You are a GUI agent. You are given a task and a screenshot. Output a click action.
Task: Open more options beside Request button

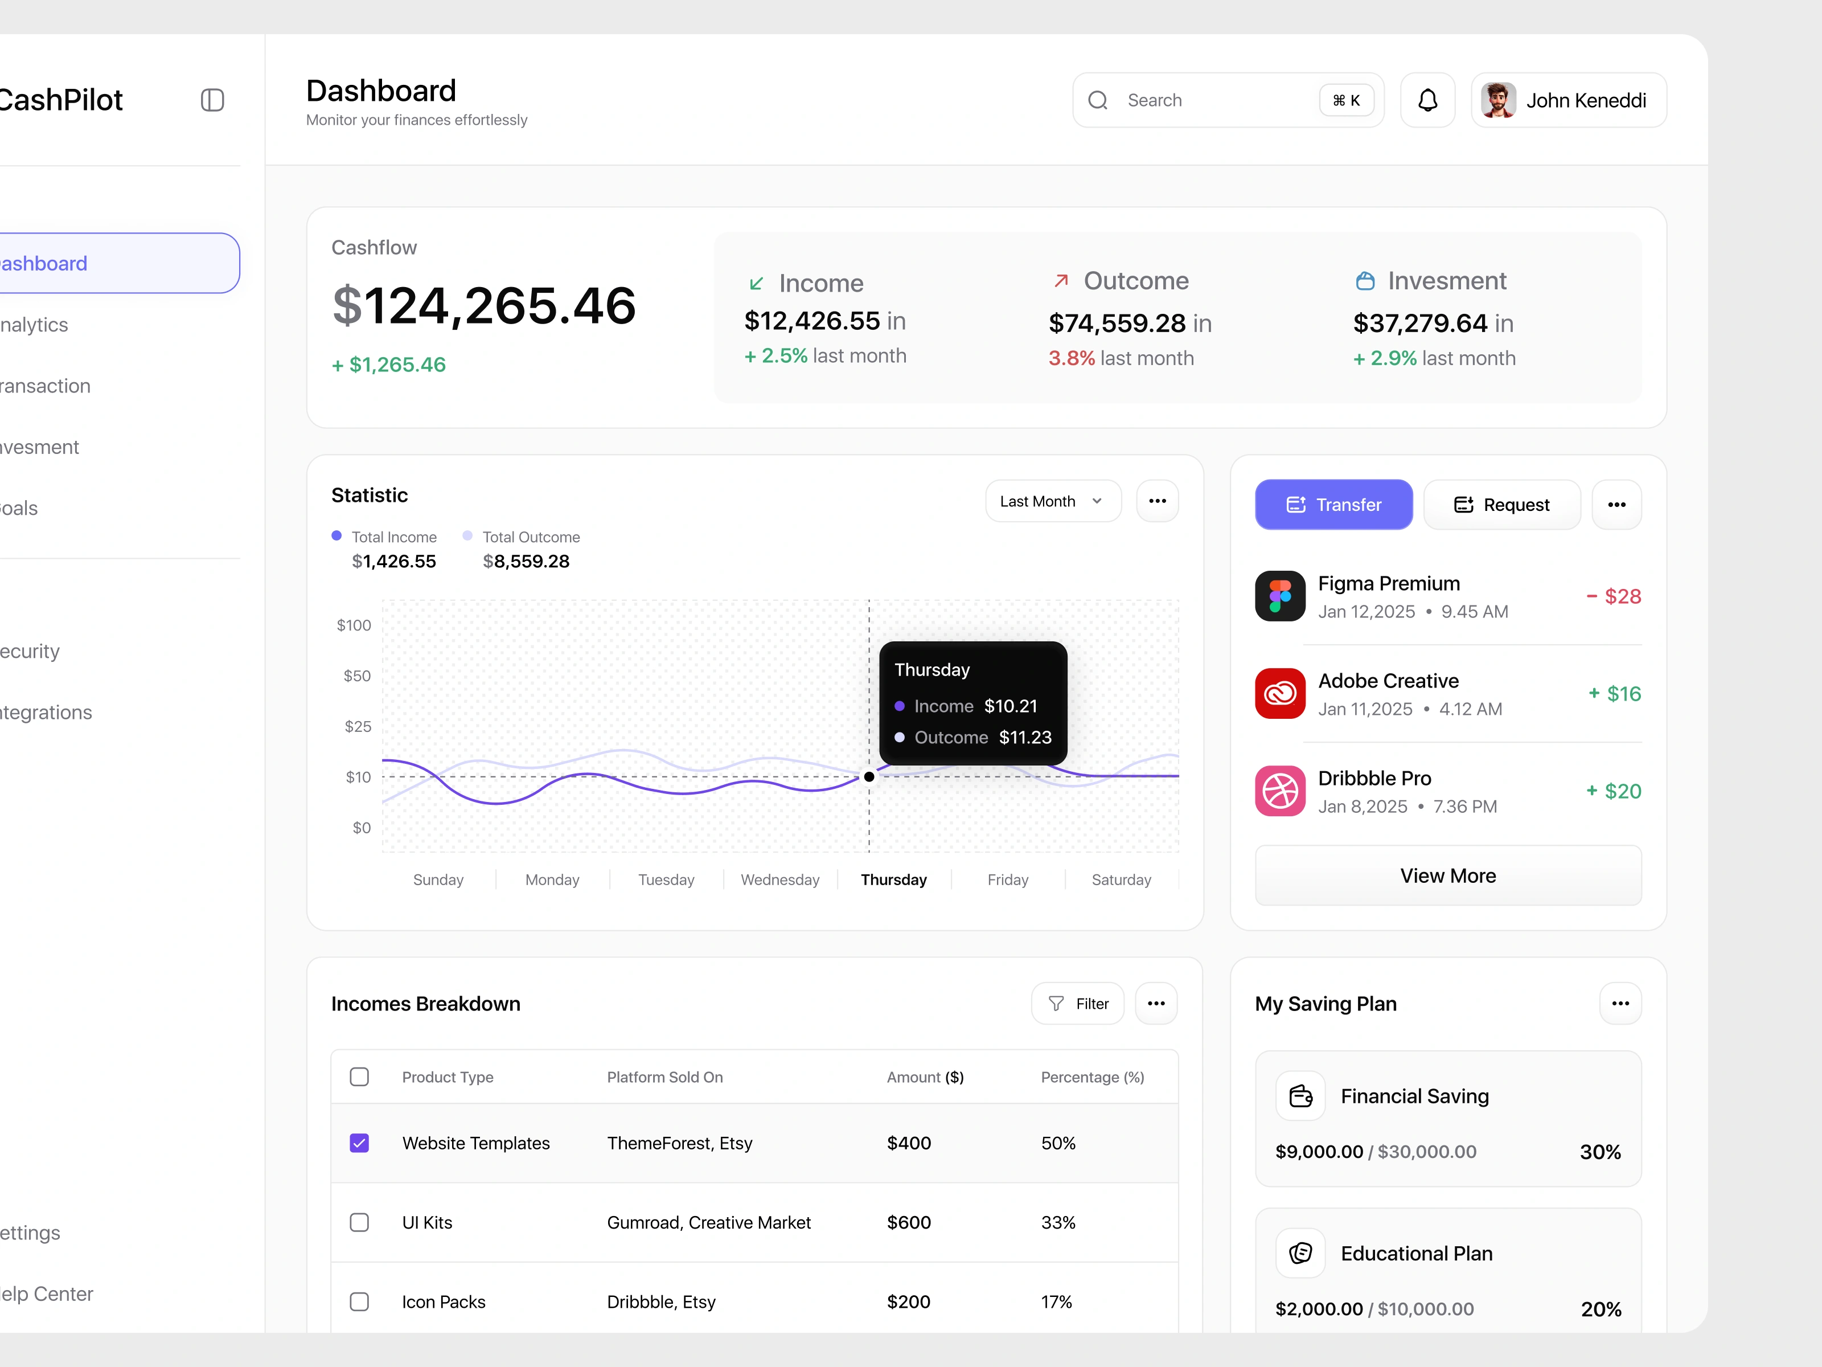(1616, 504)
